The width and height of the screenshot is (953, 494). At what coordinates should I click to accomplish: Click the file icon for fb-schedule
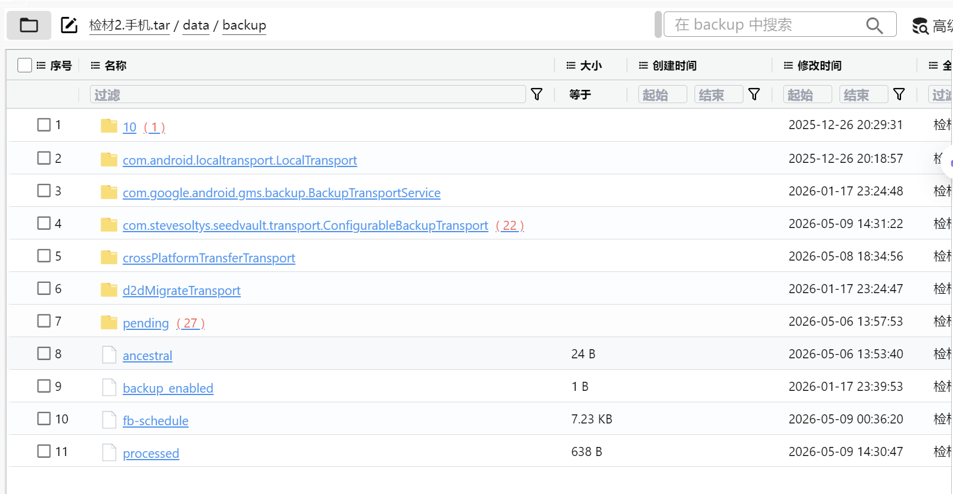pos(109,419)
